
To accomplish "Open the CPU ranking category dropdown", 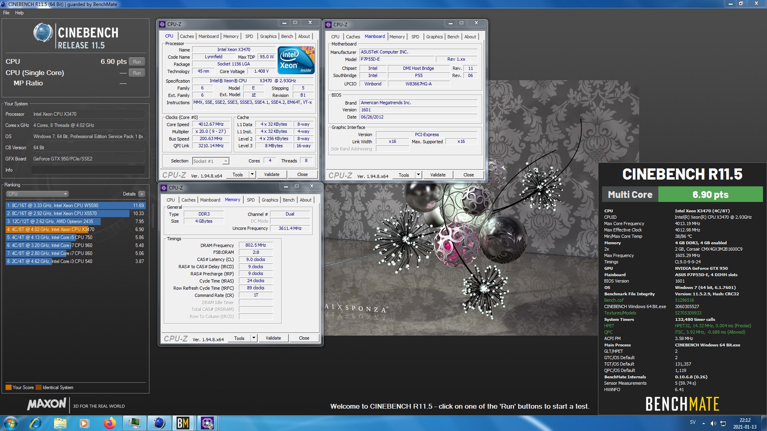I will coord(38,194).
